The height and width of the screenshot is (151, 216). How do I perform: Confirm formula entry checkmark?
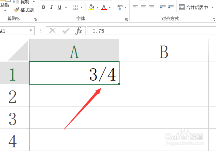click(x=66, y=31)
